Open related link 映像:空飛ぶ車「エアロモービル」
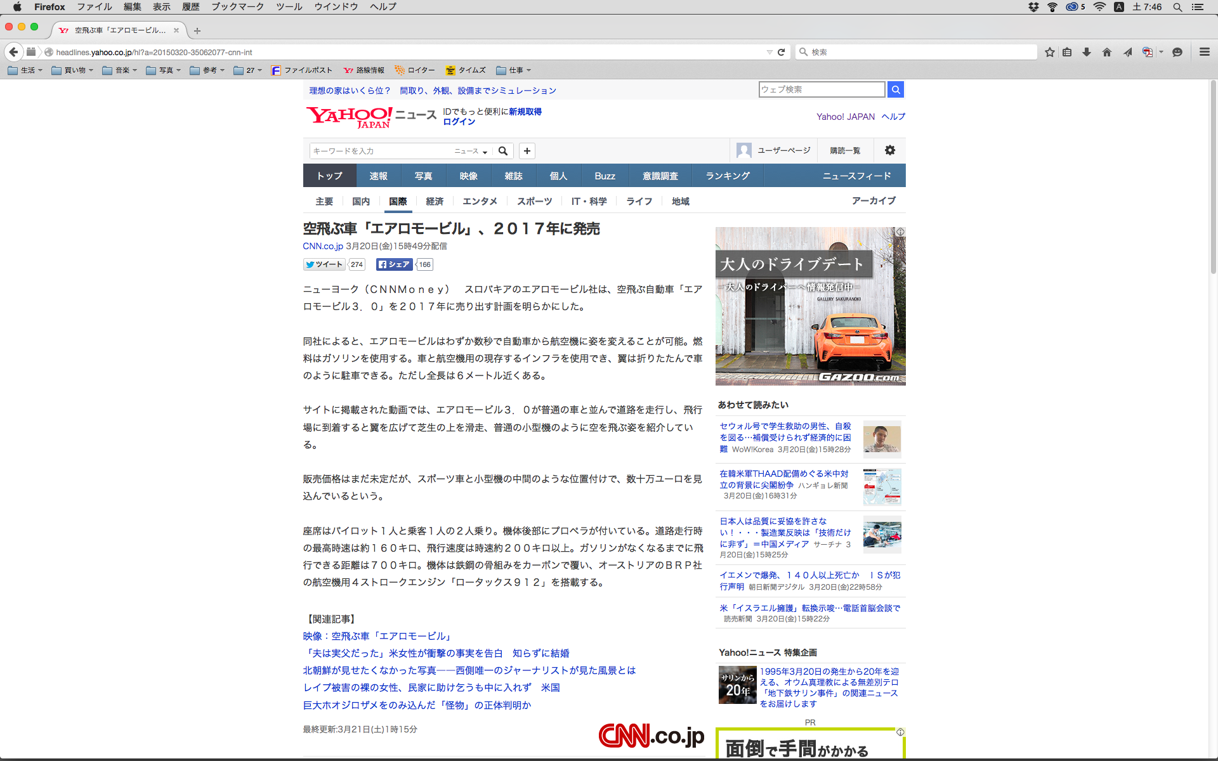This screenshot has width=1218, height=761. [x=378, y=636]
